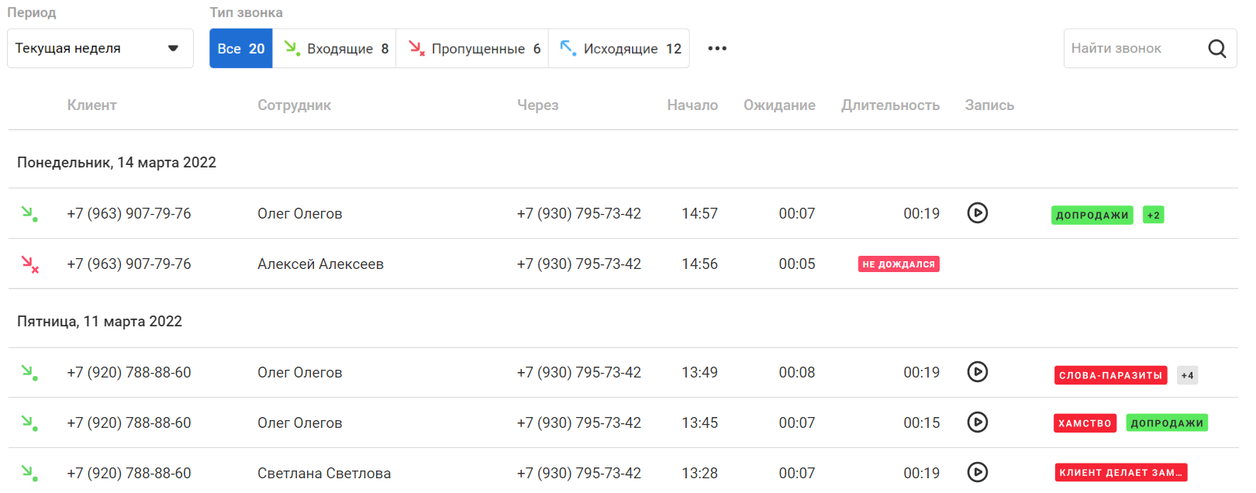Show 'Исходящие 12' outgoing calls
Image resolution: width=1256 pixels, height=493 pixels.
click(x=619, y=48)
